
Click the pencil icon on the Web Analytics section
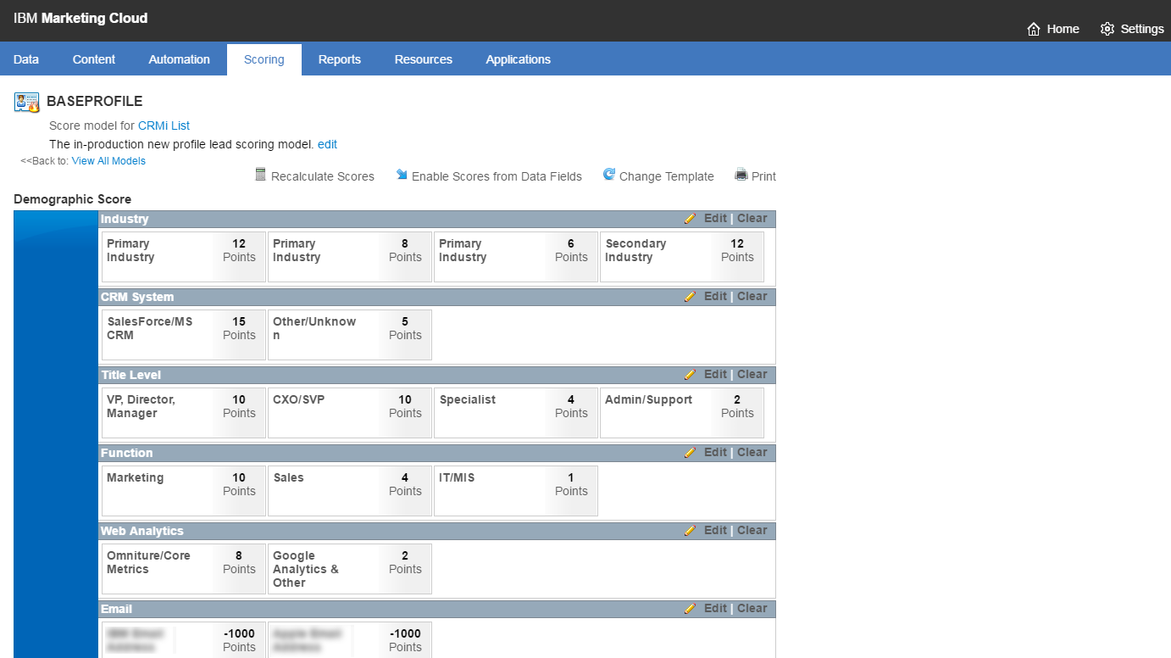tap(690, 530)
